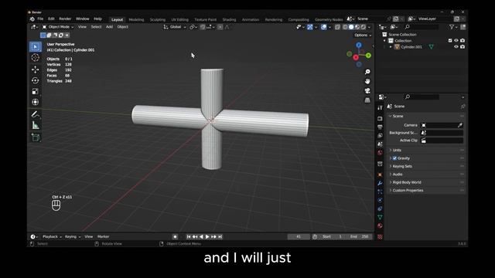Viewport: 495px width, 278px height.
Task: Open the File menu
Action: 40,19
